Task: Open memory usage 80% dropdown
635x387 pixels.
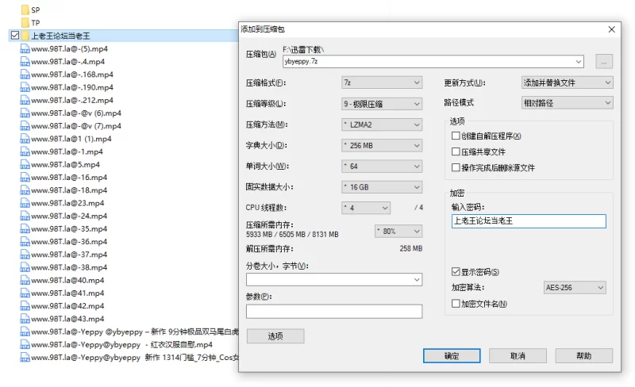Action: pos(398,231)
